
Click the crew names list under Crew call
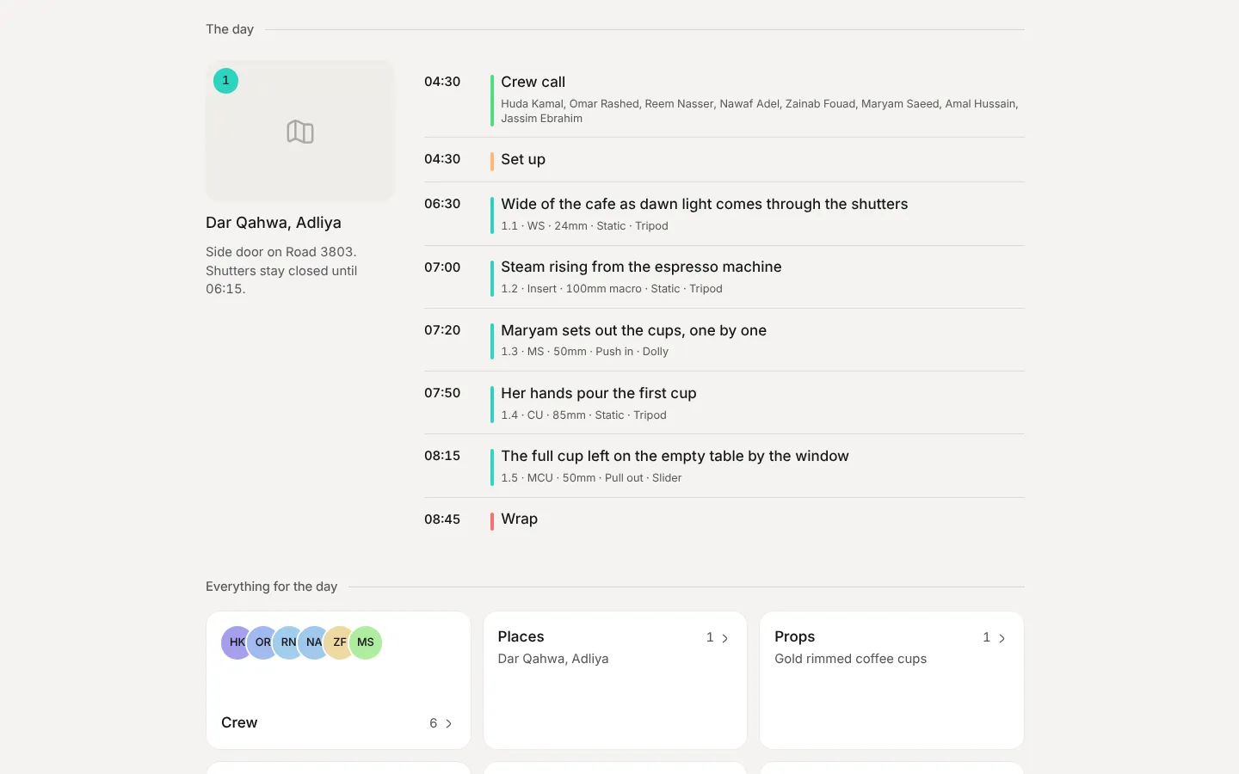pyautogui.click(x=760, y=111)
